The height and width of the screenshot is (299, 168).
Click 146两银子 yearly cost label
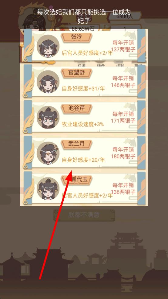click(x=123, y=85)
